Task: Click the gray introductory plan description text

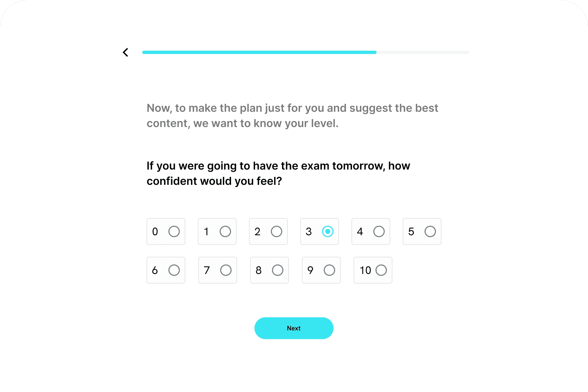Action: (x=292, y=116)
